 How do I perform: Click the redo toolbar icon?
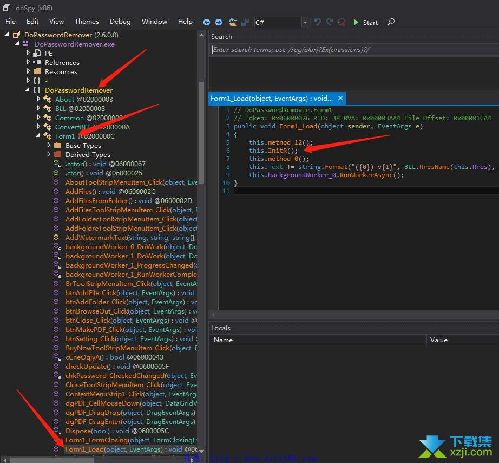click(x=330, y=22)
